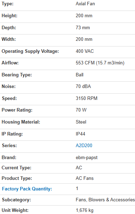This screenshot has height=214, width=135.
Task: Select the Axial Fan type value
Action: coord(85,4)
